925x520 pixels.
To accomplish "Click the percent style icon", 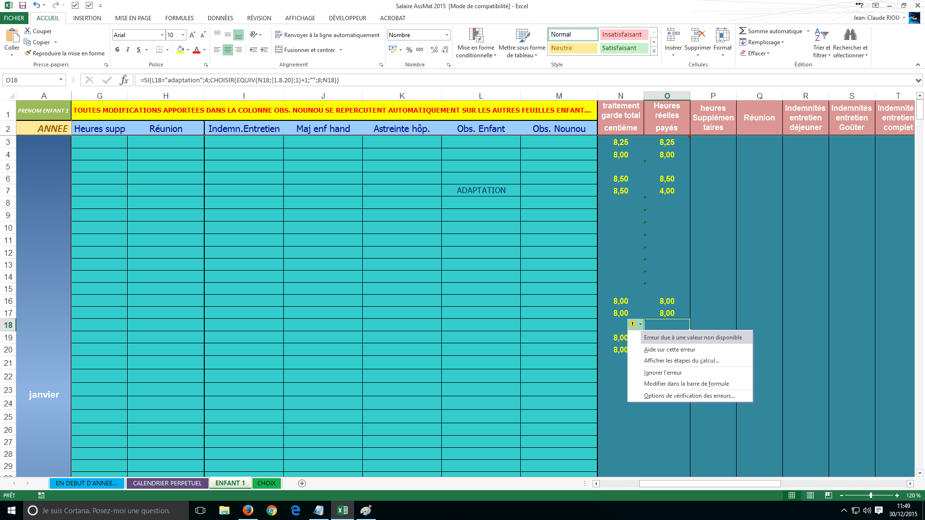I will [x=409, y=50].
